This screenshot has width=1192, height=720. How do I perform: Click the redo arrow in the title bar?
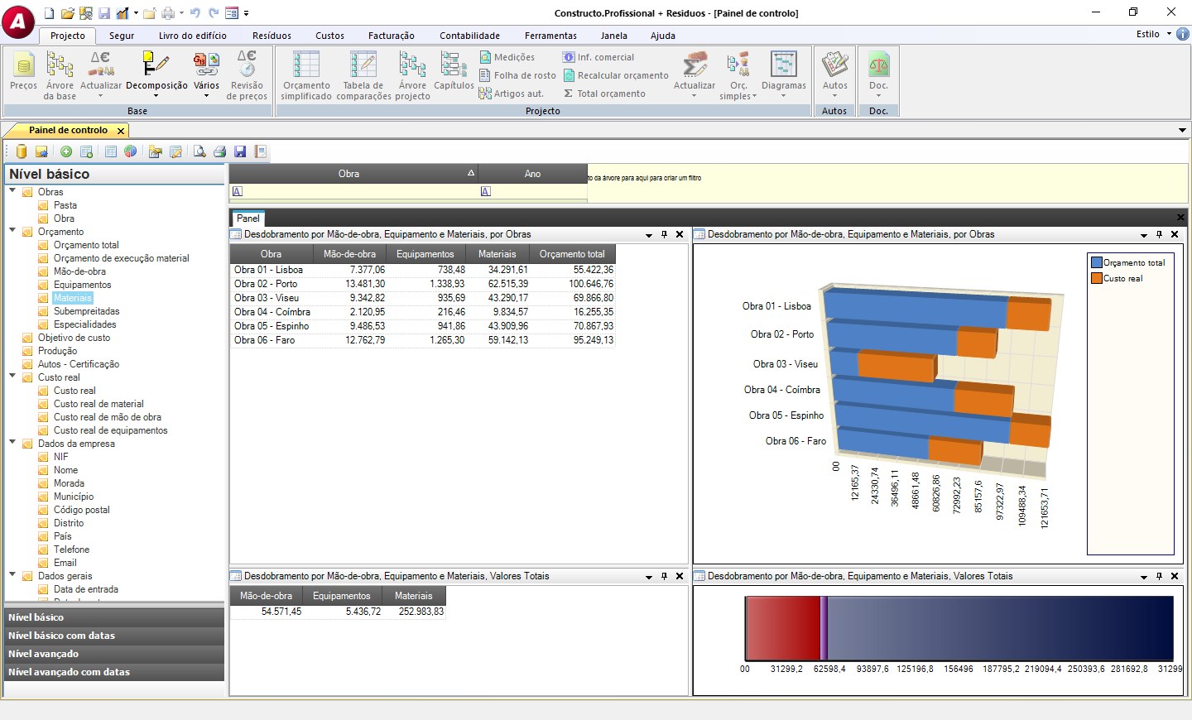coord(214,13)
